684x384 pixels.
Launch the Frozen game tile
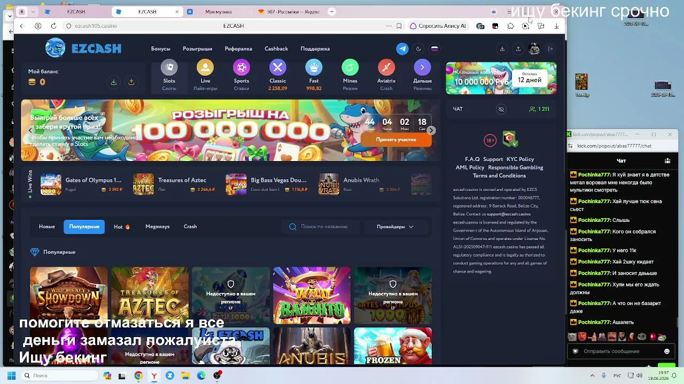(x=393, y=346)
